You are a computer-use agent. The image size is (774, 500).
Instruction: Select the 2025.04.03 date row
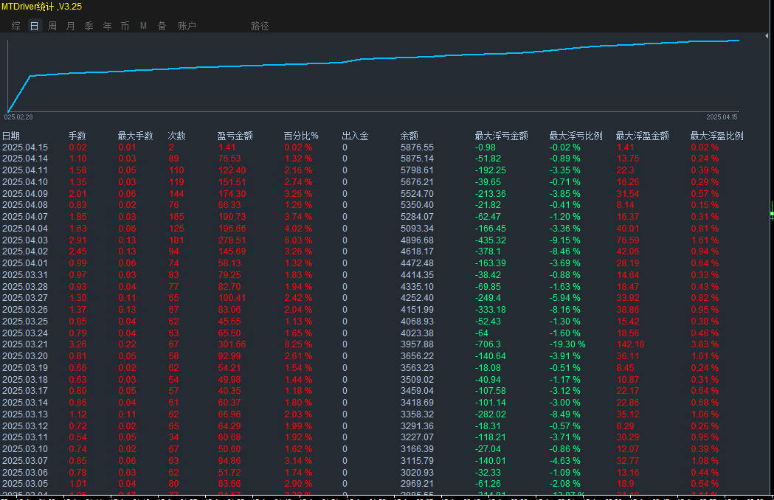[25, 240]
